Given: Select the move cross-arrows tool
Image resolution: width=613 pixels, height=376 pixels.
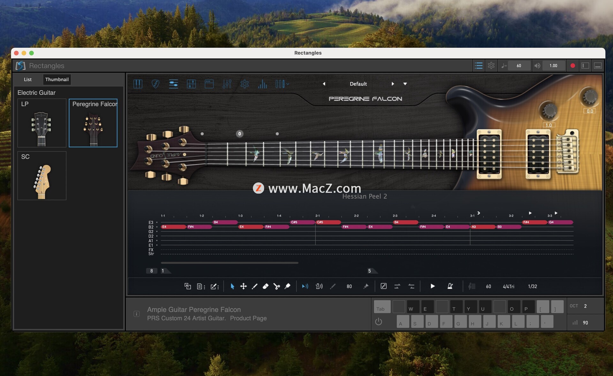Looking at the screenshot, I should (243, 286).
